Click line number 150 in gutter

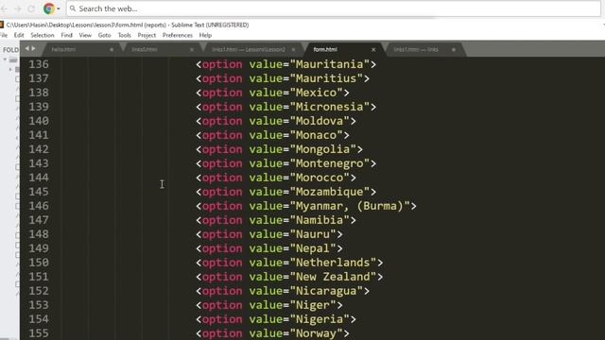[x=39, y=263]
